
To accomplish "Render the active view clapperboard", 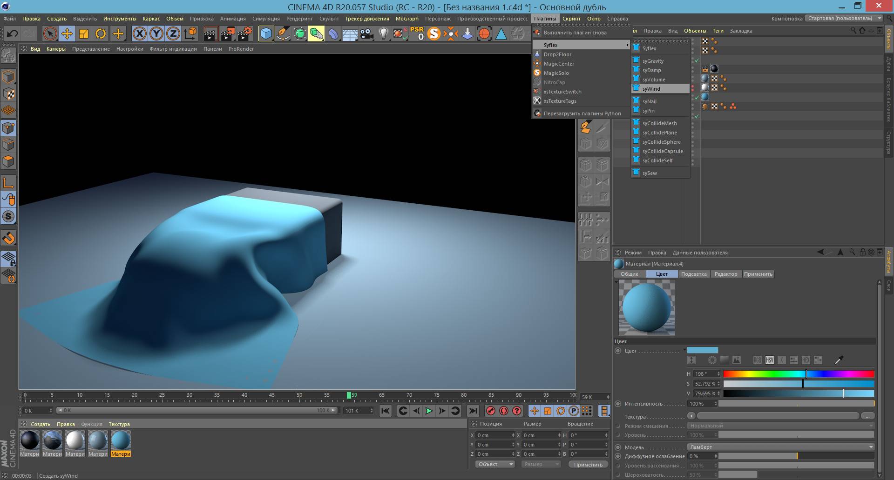I will [210, 33].
